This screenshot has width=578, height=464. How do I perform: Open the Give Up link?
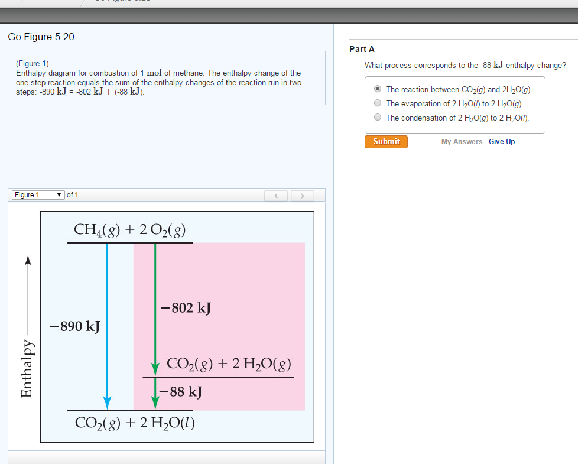click(x=501, y=142)
